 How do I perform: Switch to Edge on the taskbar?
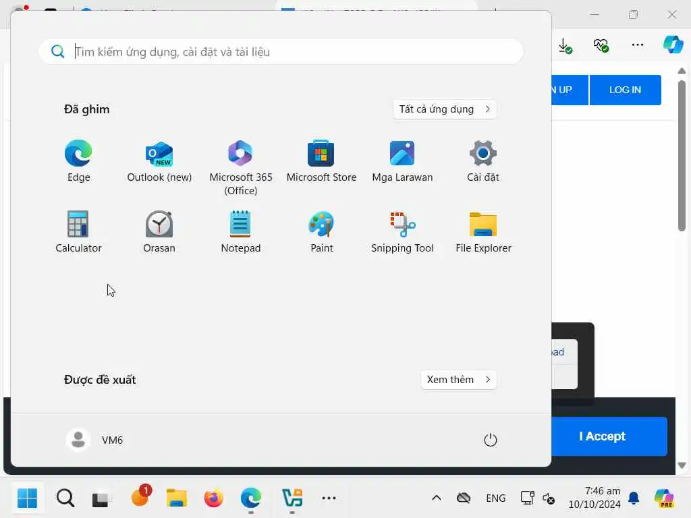251,498
